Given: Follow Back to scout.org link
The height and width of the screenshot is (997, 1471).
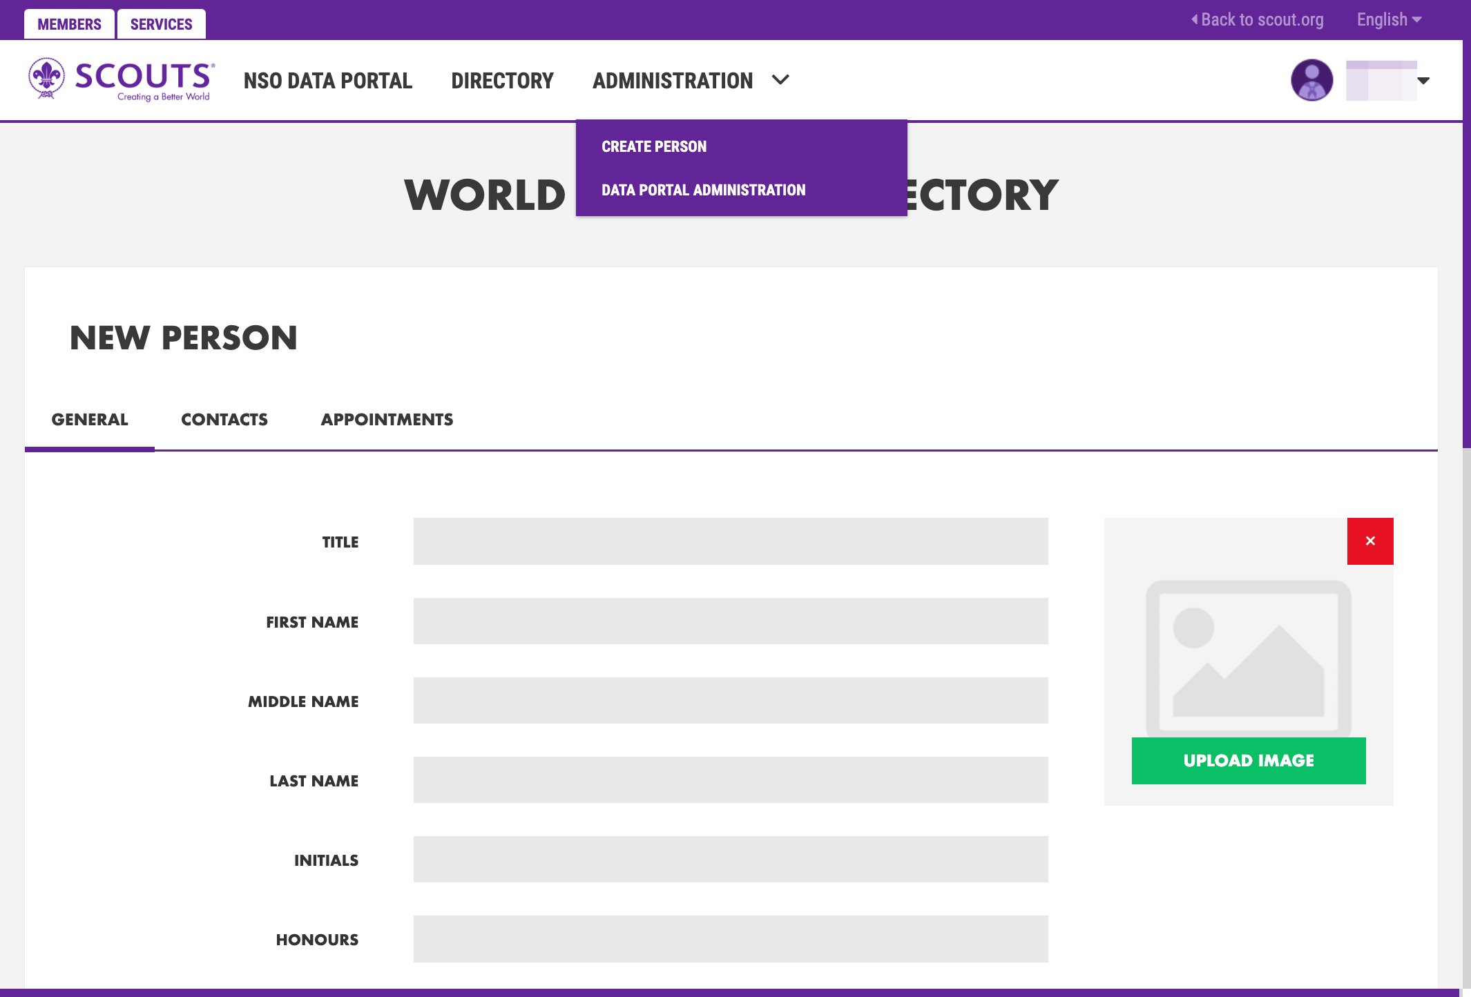Looking at the screenshot, I should coord(1257,19).
